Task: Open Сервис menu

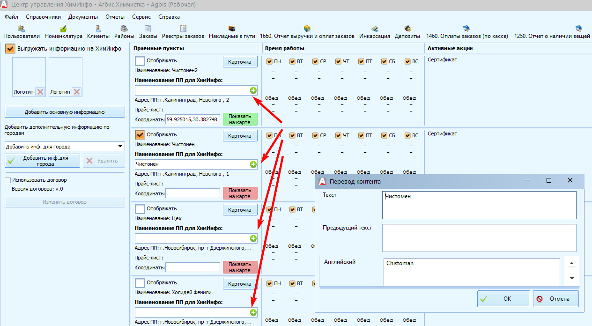Action: [x=141, y=17]
